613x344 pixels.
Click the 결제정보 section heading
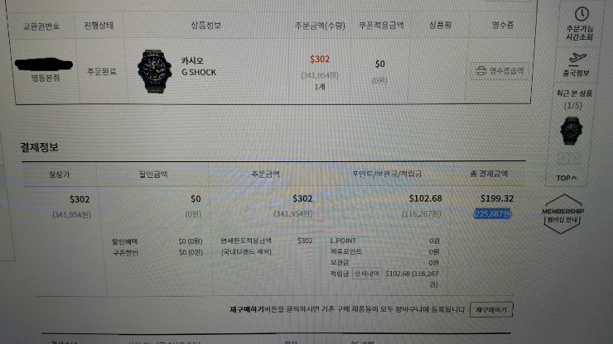click(39, 147)
